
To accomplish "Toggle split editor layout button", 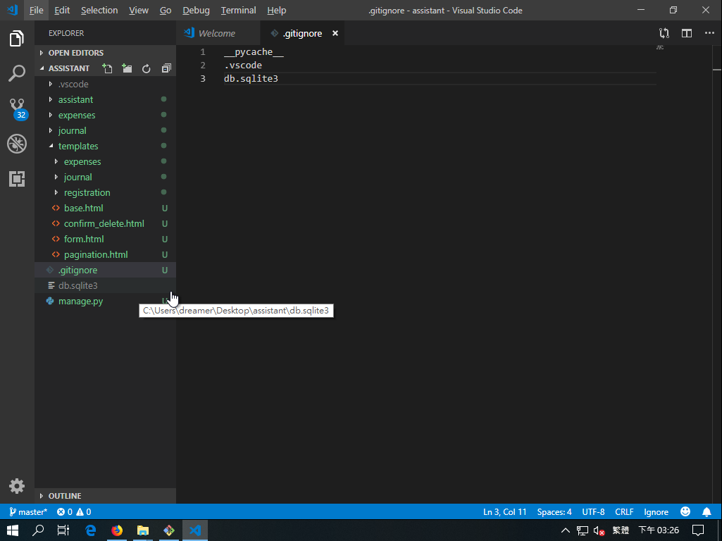I will (x=687, y=33).
